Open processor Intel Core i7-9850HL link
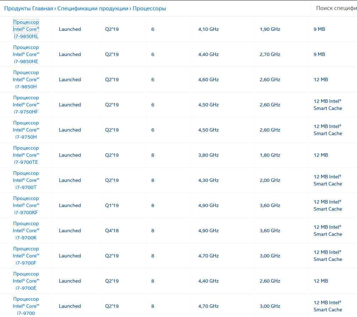 pyautogui.click(x=26, y=29)
